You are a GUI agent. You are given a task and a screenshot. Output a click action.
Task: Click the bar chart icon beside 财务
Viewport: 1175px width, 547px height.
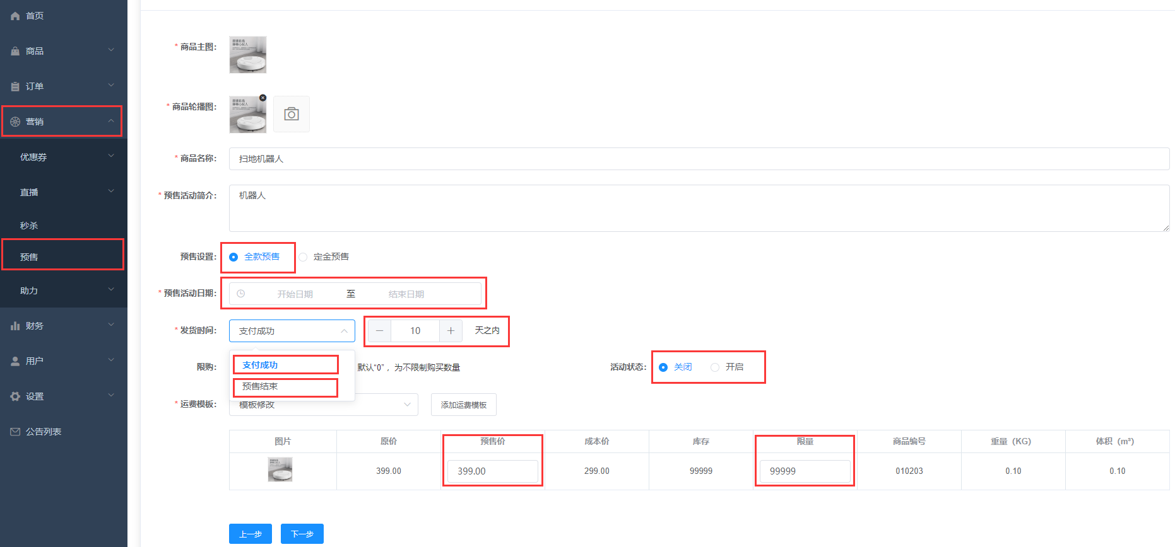click(15, 326)
